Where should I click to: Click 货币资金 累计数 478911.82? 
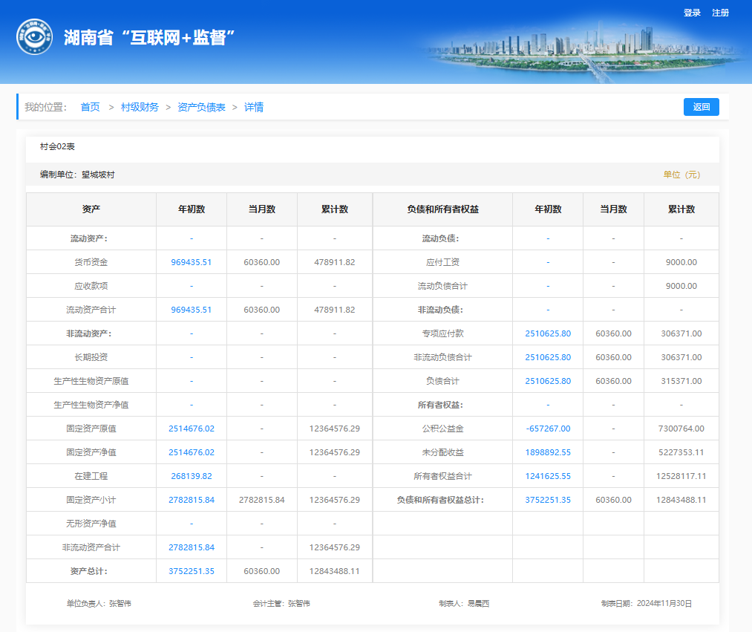click(335, 262)
